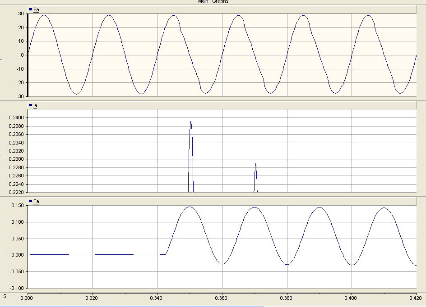Click the 0.340 time axis label
This screenshot has height=307, width=426.
pos(156,298)
